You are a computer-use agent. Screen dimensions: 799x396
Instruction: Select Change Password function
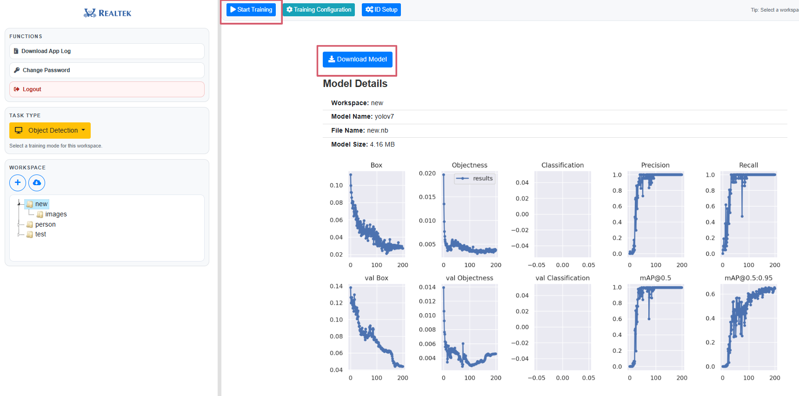pyautogui.click(x=107, y=70)
